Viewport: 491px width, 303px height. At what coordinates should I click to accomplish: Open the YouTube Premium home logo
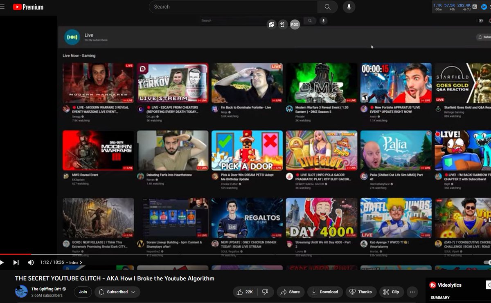(28, 7)
